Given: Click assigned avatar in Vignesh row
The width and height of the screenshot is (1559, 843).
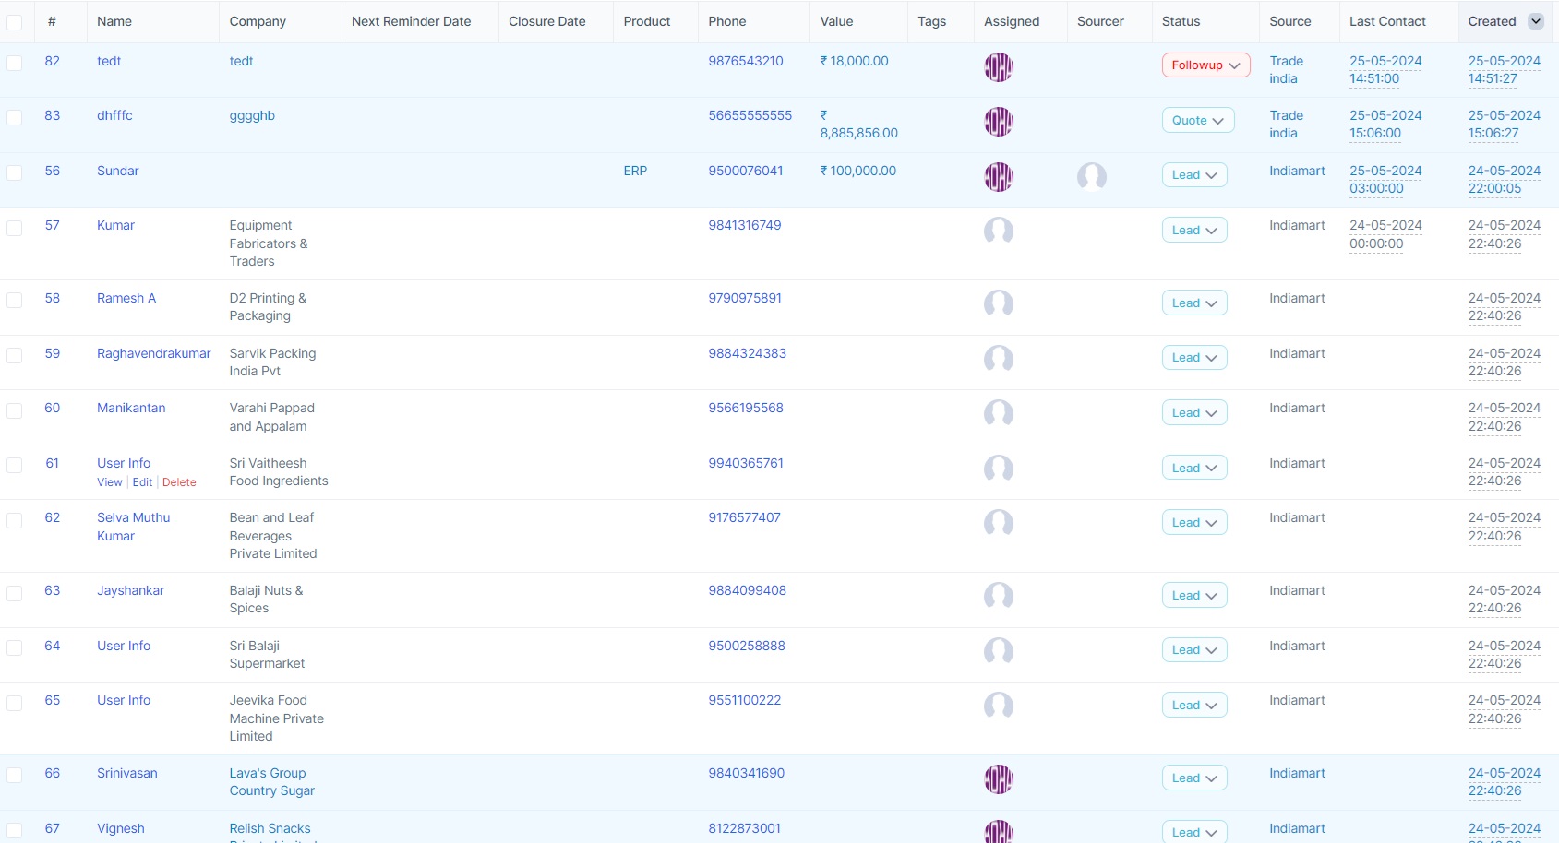Looking at the screenshot, I should (x=999, y=831).
